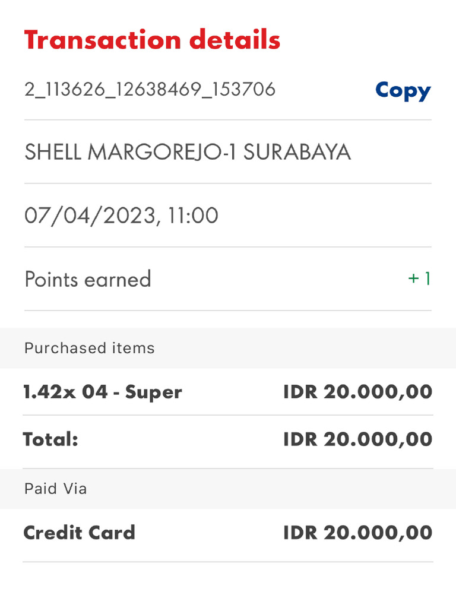Click the 1.42x quantity text
Viewport: 456px width, 608px height.
pyautogui.click(x=41, y=392)
